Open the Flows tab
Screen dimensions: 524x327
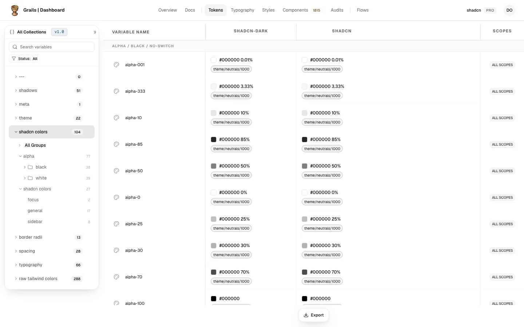click(362, 10)
